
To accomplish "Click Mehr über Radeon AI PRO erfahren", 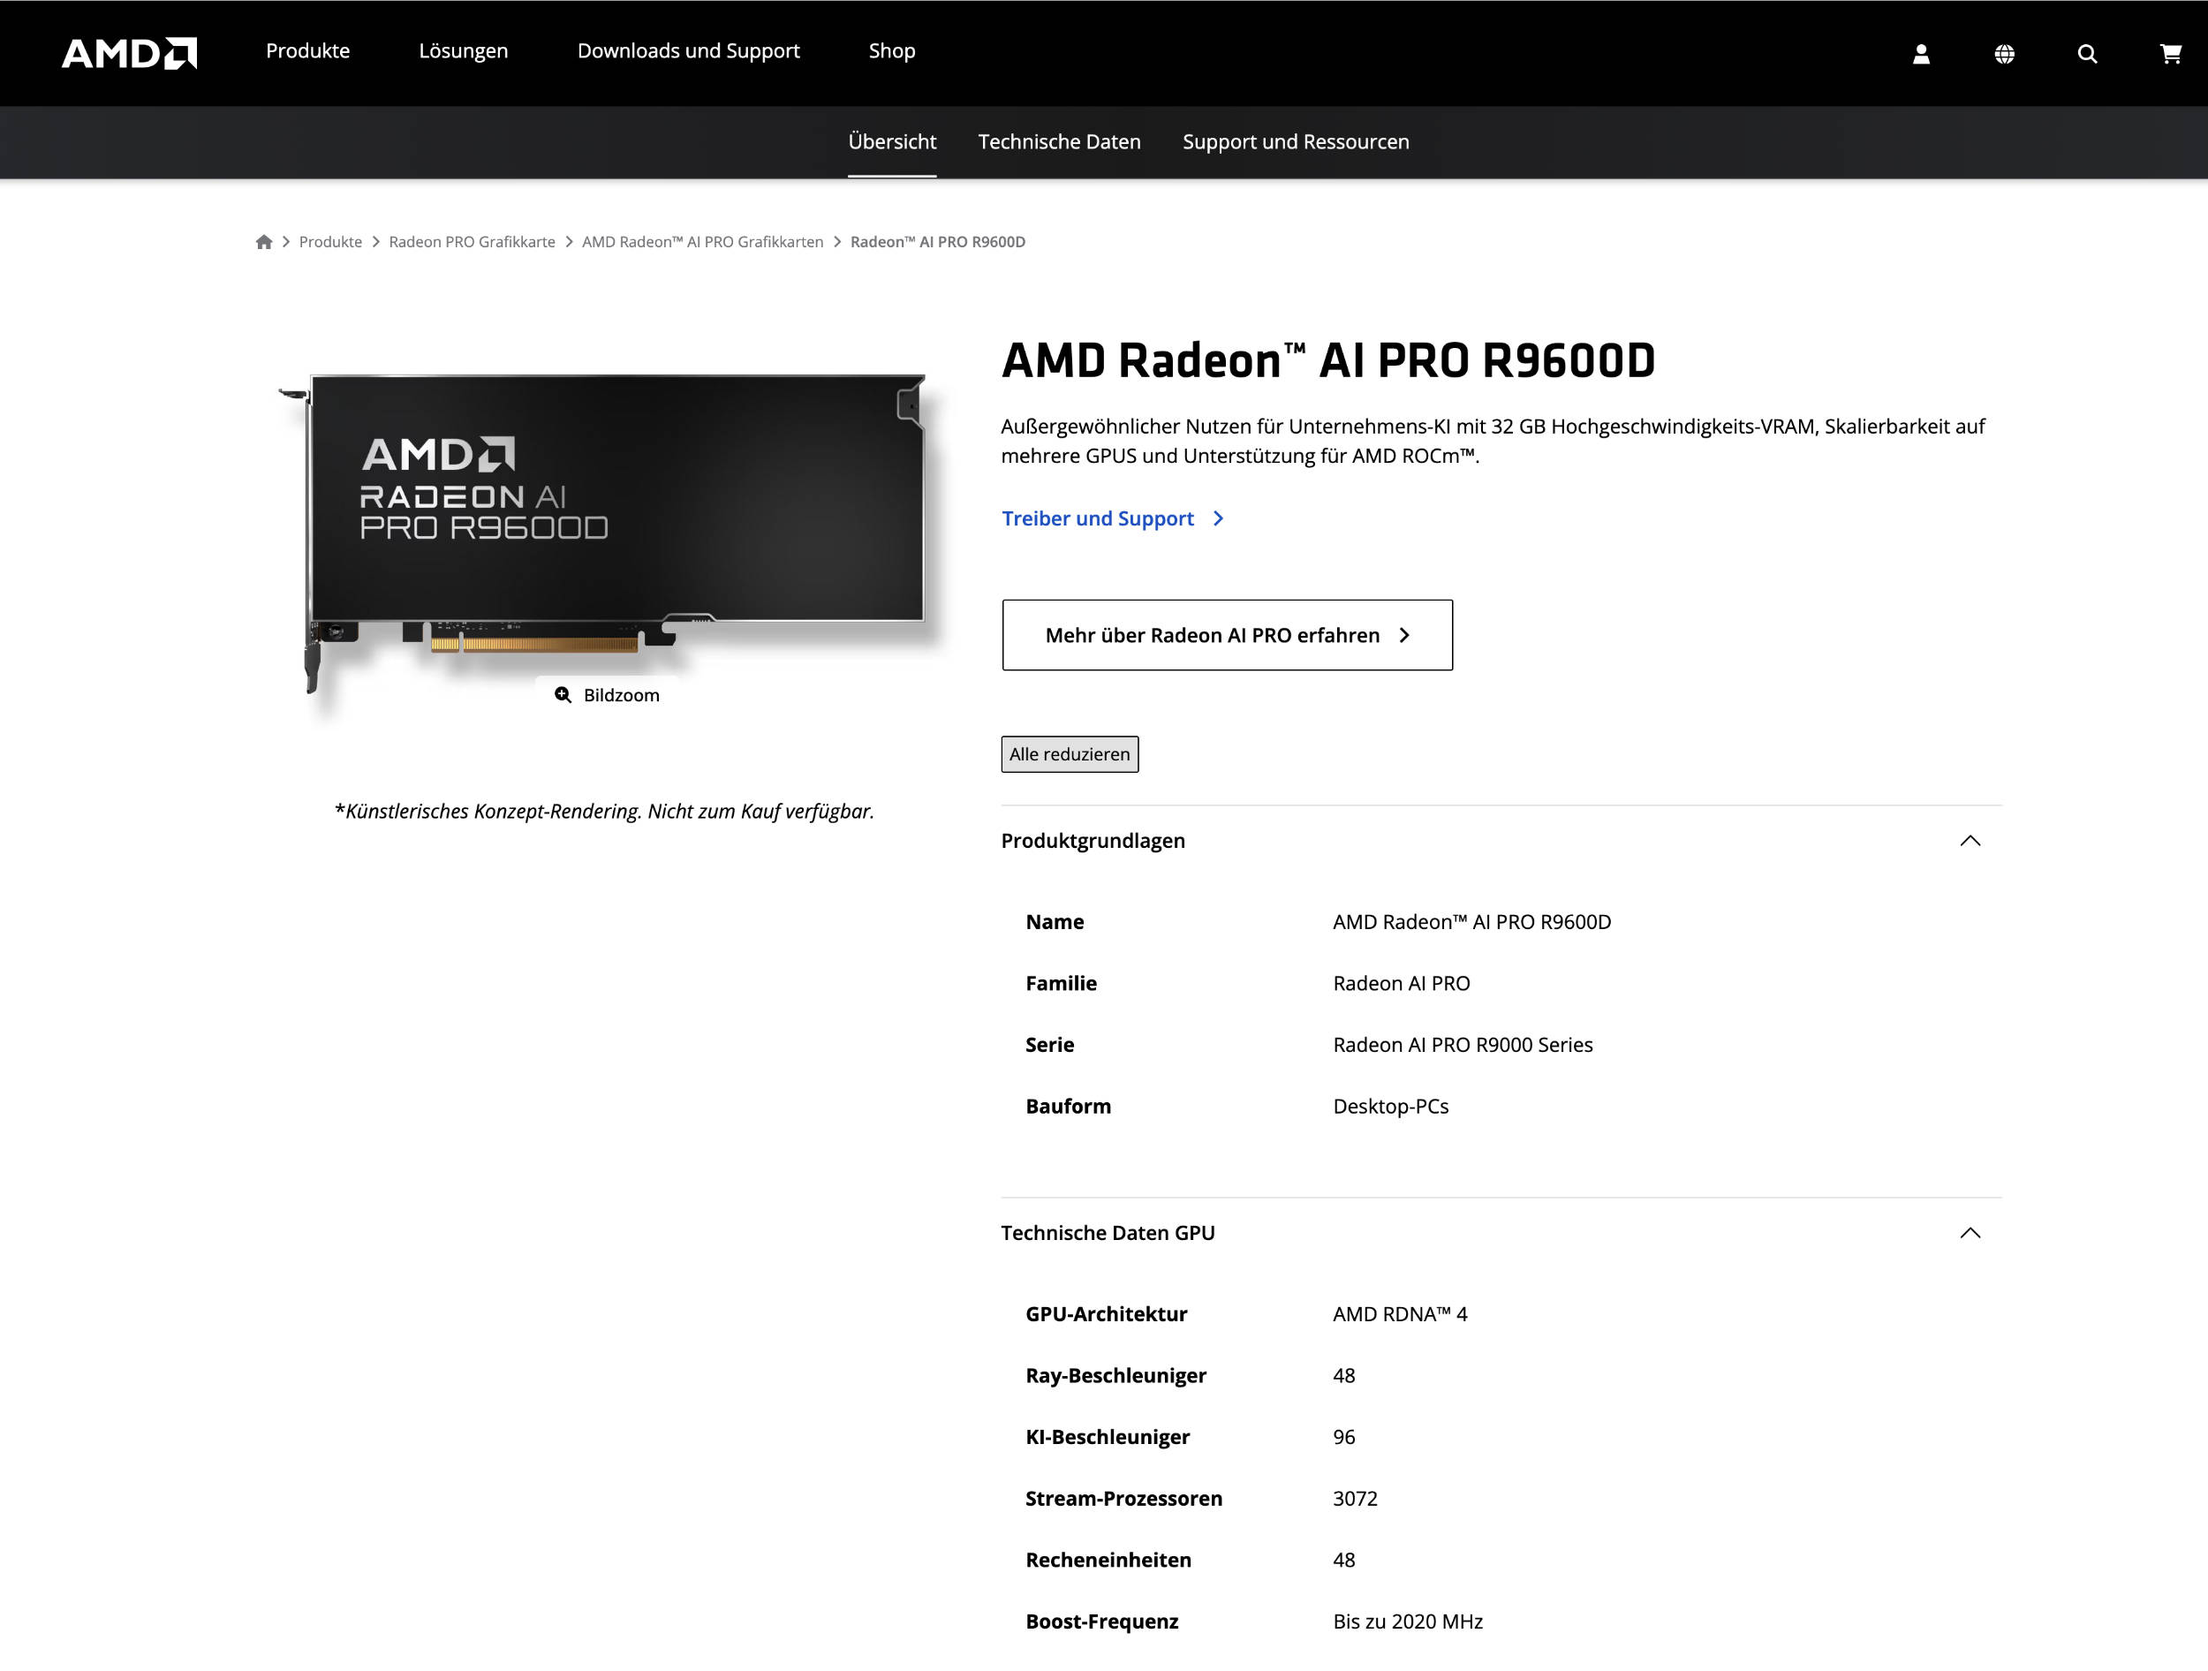I will 1226,635.
